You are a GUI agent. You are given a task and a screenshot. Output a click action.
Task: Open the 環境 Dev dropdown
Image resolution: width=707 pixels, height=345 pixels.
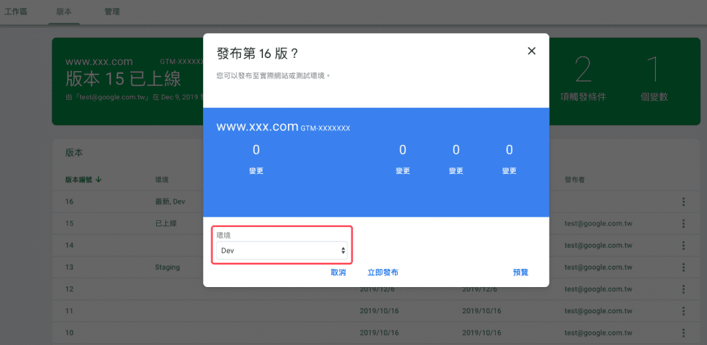tap(283, 250)
